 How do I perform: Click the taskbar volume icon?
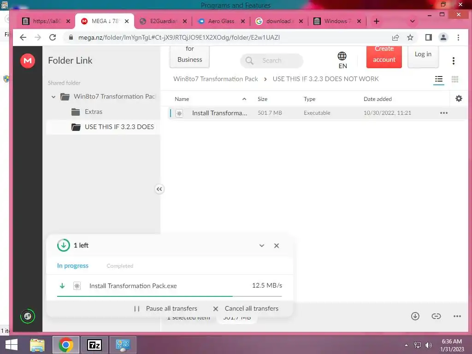(x=428, y=345)
